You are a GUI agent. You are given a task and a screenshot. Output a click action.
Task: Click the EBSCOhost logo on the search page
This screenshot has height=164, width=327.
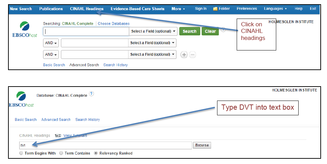tap(25, 30)
